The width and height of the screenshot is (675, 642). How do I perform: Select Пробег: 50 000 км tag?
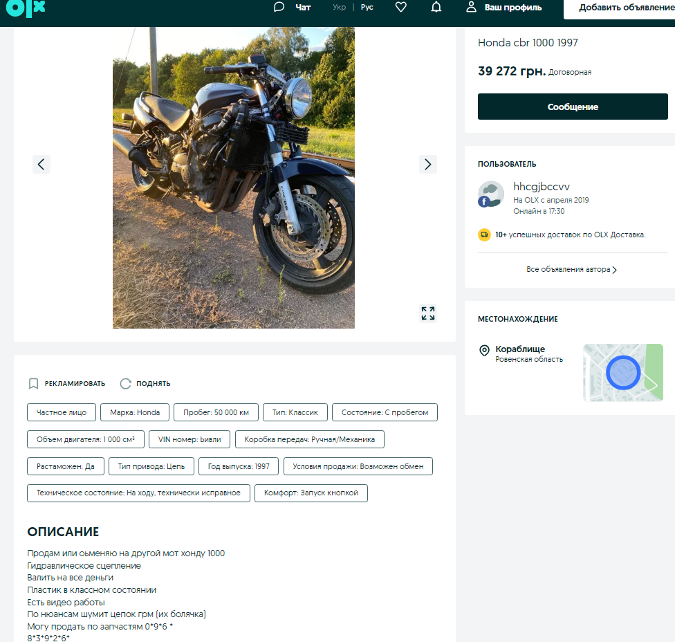pyautogui.click(x=216, y=412)
